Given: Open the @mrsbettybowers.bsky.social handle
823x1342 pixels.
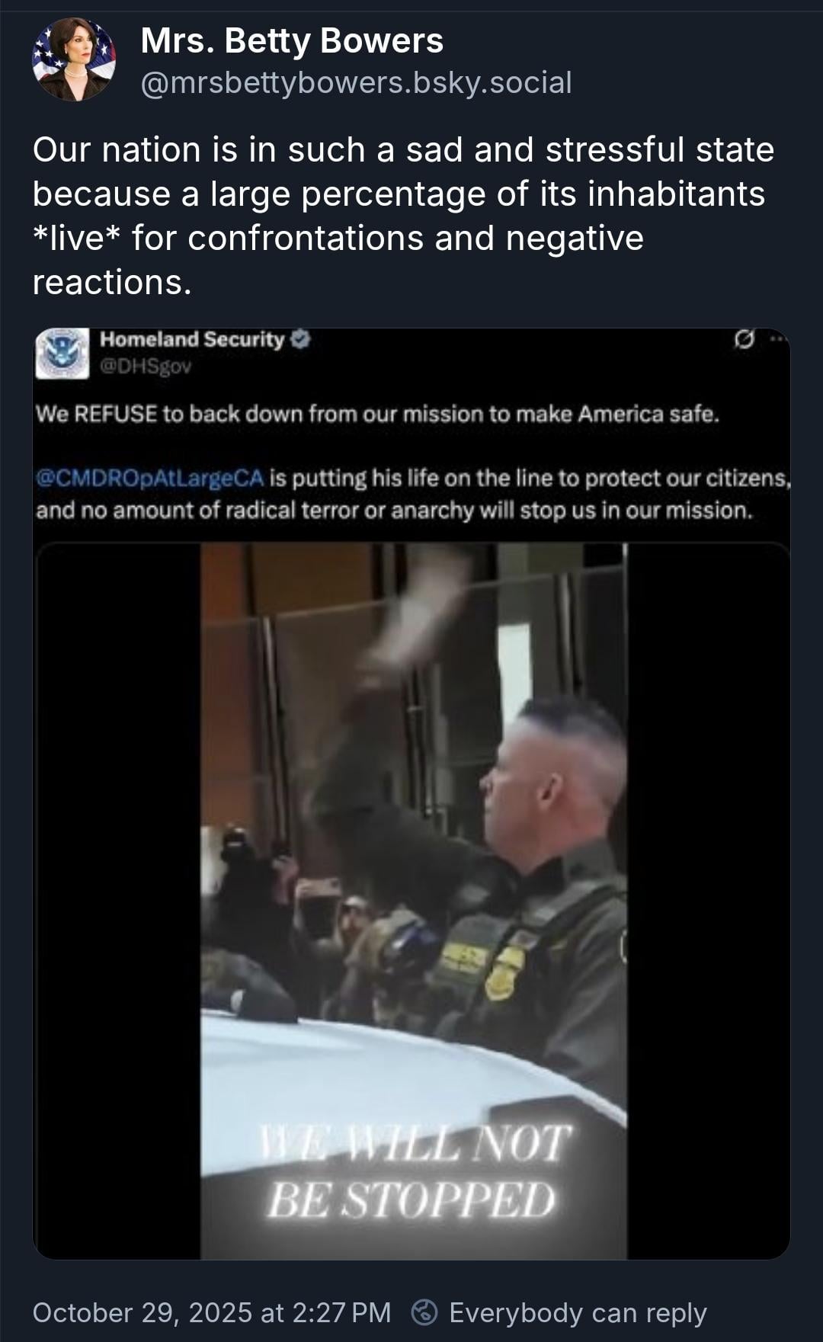Looking at the screenshot, I should click(x=356, y=82).
